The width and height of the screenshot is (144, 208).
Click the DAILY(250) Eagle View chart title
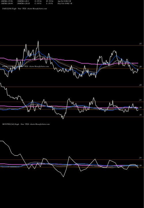pyautogui.click(x=24, y=9)
